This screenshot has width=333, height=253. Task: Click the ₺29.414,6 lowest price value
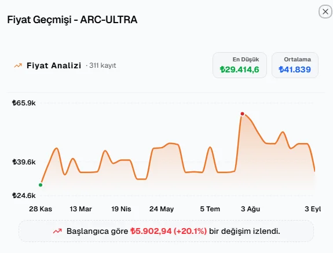240,69
